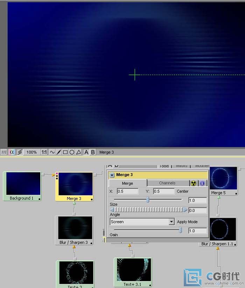Click the Size value field
The width and height of the screenshot is (245, 288).
tap(198, 200)
